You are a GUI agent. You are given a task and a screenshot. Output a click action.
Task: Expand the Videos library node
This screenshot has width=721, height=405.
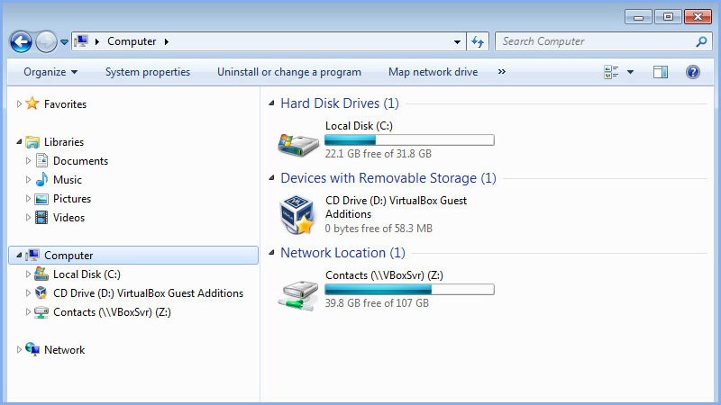coord(28,217)
